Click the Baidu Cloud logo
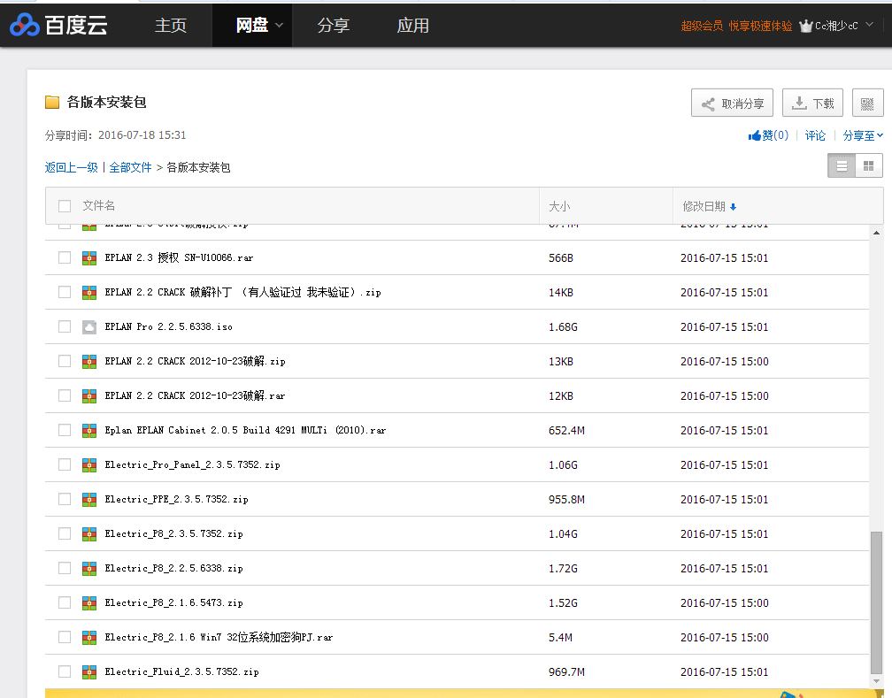 [x=59, y=25]
